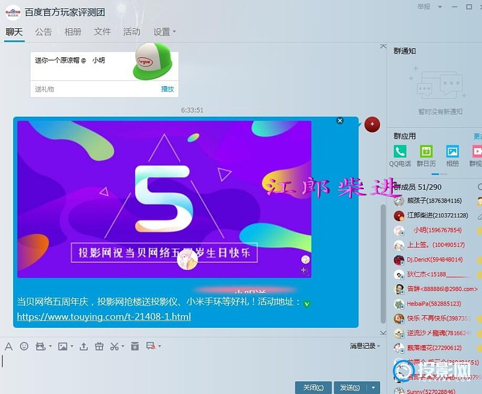
Task: Click the upload file arrow icon
Action: pos(84,346)
